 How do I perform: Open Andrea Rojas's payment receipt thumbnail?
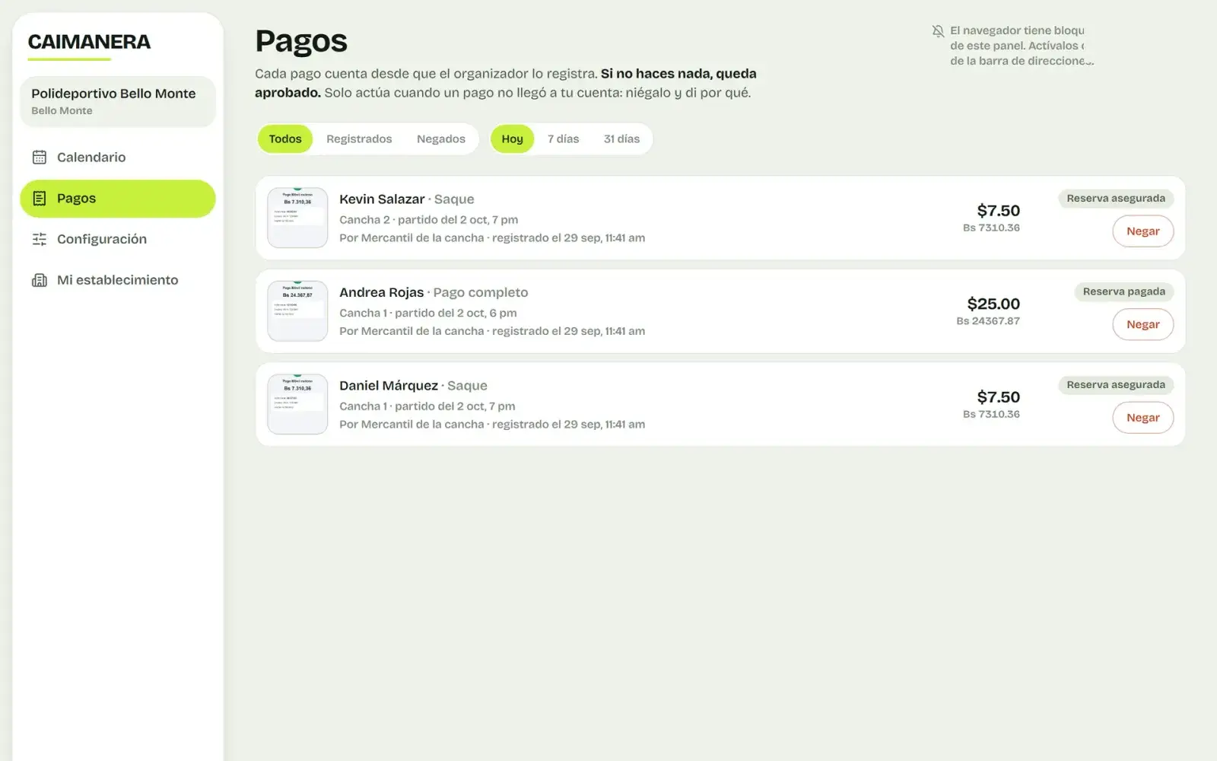click(x=297, y=310)
